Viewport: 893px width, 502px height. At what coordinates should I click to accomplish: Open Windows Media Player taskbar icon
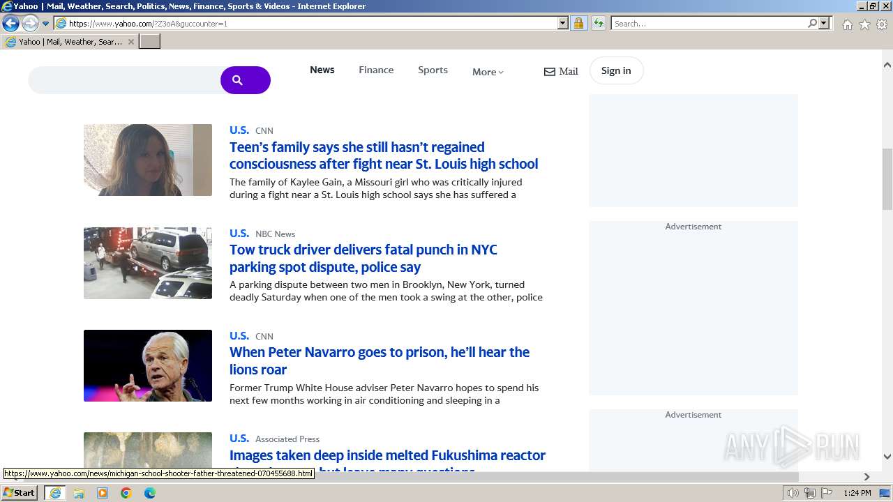[x=103, y=493]
